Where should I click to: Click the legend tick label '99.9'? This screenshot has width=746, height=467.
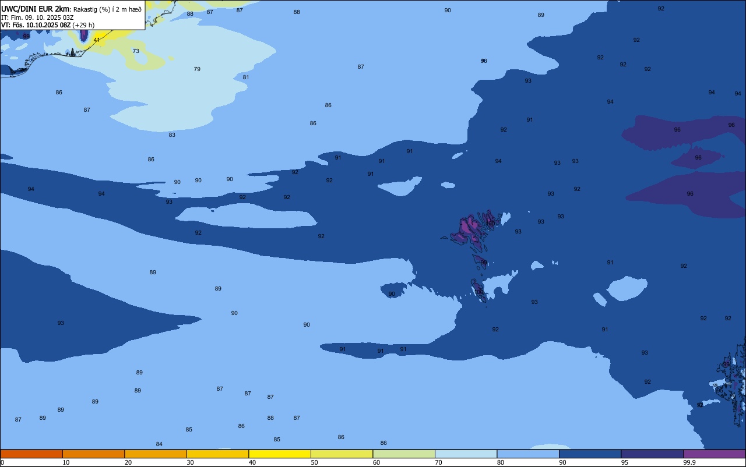[689, 462]
